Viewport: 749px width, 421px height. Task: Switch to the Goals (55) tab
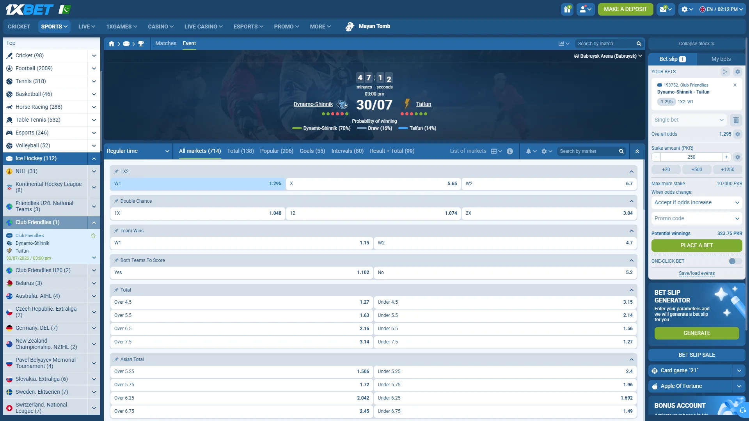click(312, 151)
